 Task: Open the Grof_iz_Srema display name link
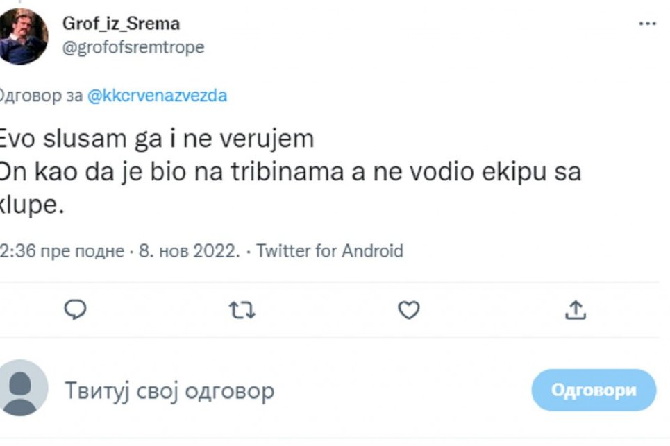pyautogui.click(x=122, y=24)
